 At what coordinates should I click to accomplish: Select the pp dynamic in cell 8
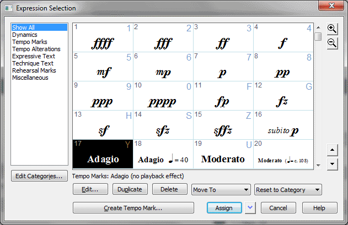tap(283, 67)
